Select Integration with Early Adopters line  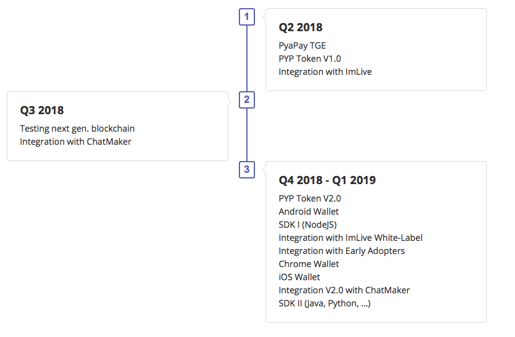pos(342,251)
